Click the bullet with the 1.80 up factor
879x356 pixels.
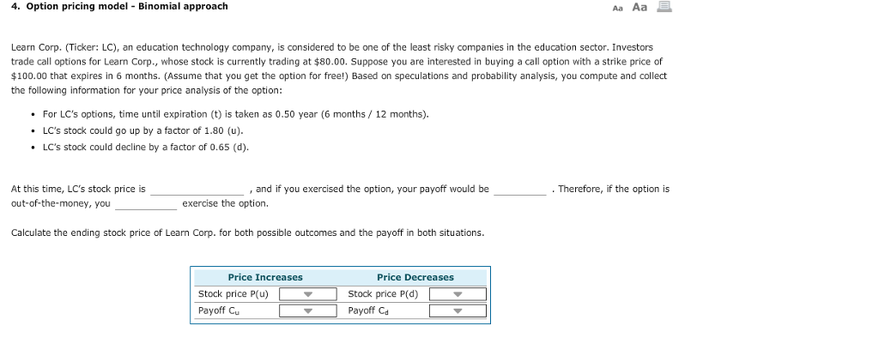(143, 130)
